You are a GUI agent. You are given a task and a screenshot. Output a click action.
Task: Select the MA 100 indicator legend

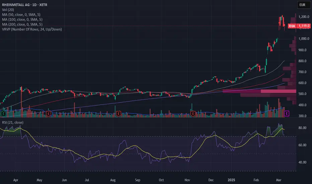coord(22,19)
